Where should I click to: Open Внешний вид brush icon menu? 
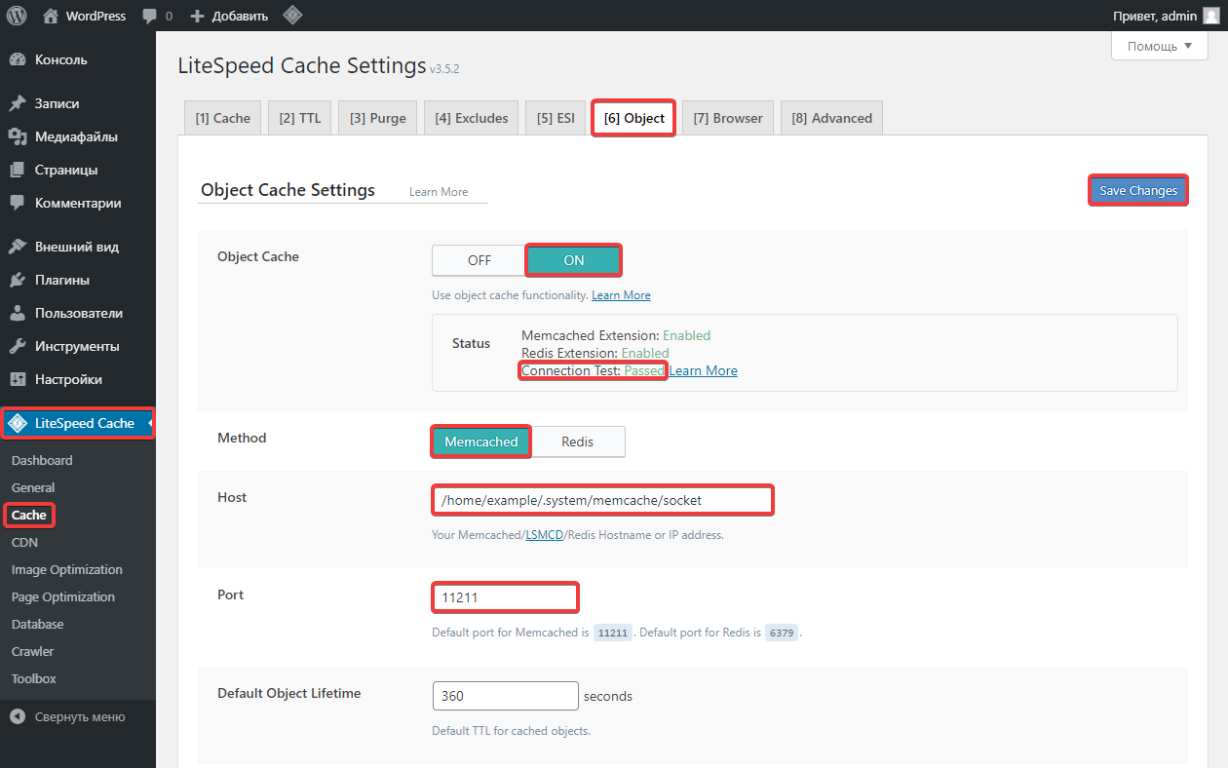tap(18, 247)
